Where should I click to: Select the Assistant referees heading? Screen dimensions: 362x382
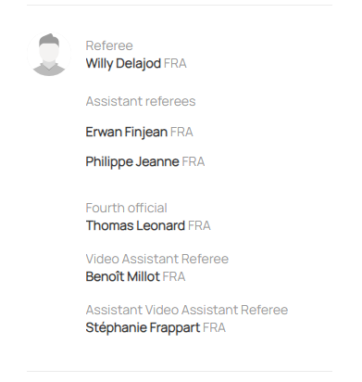(x=141, y=101)
